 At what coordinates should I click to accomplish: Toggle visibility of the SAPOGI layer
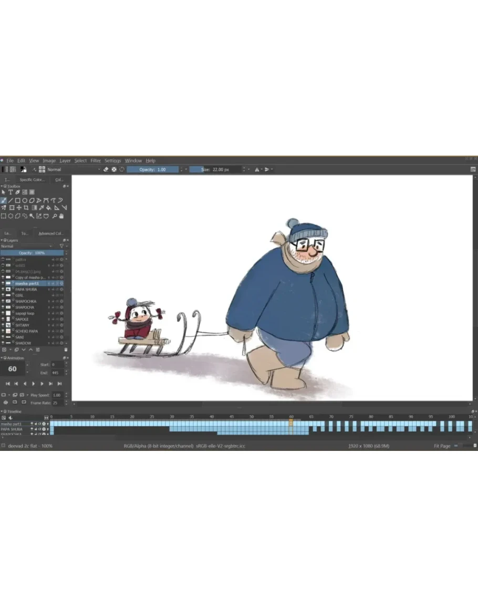pos(3,320)
